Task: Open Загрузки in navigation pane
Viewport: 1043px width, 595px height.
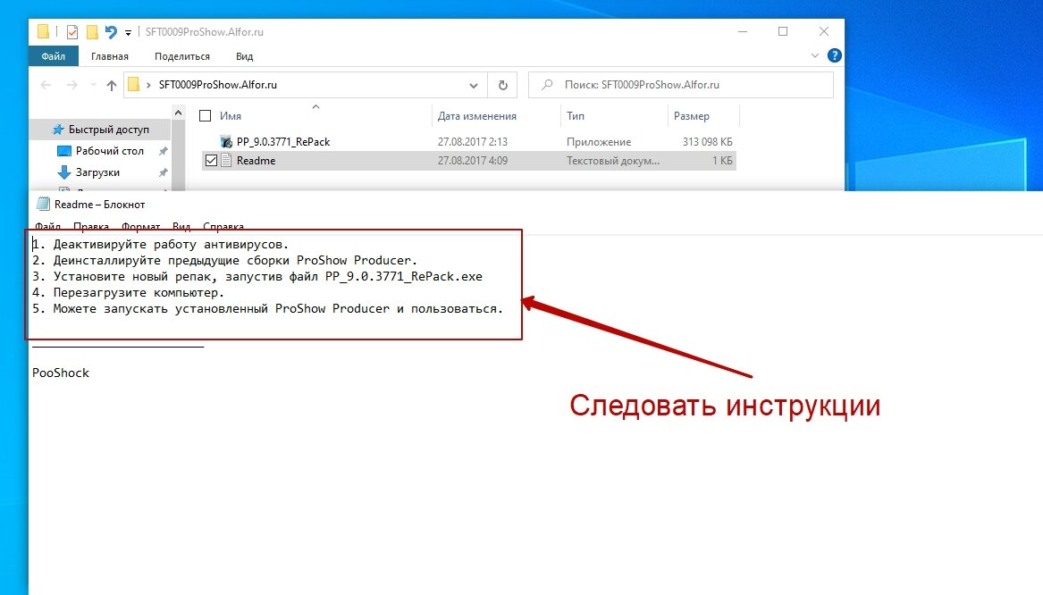Action: (97, 172)
